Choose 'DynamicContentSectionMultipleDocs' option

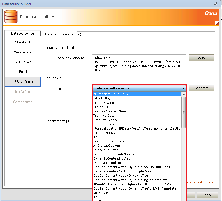coord(137,171)
